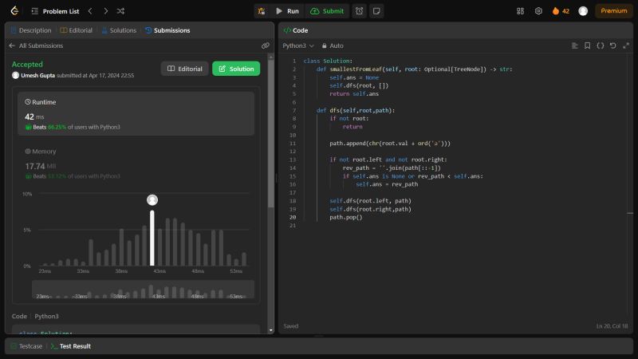Open the Problem List panel
The width and height of the screenshot is (638, 359).
pos(55,11)
